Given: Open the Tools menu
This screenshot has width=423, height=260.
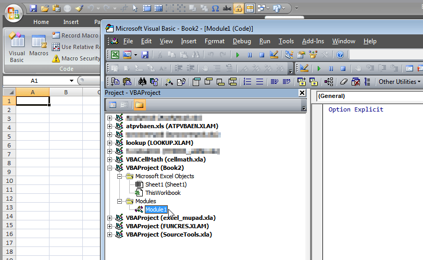Looking at the screenshot, I should [x=286, y=41].
